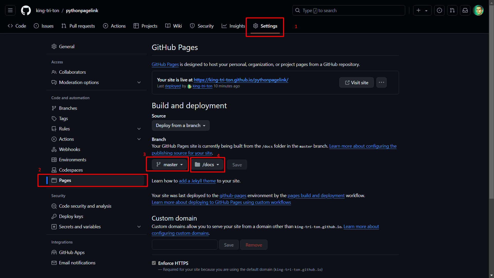Expand the Rules section chevron
Viewport: 494px width, 278px height.
[x=139, y=129]
